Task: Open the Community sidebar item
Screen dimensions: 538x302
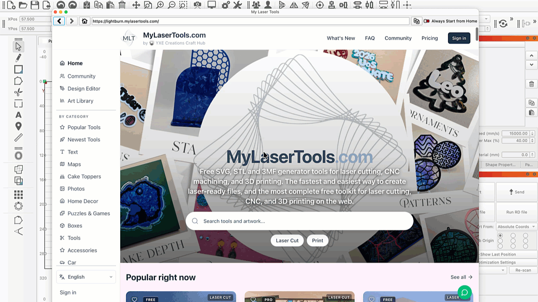Action: pyautogui.click(x=82, y=76)
